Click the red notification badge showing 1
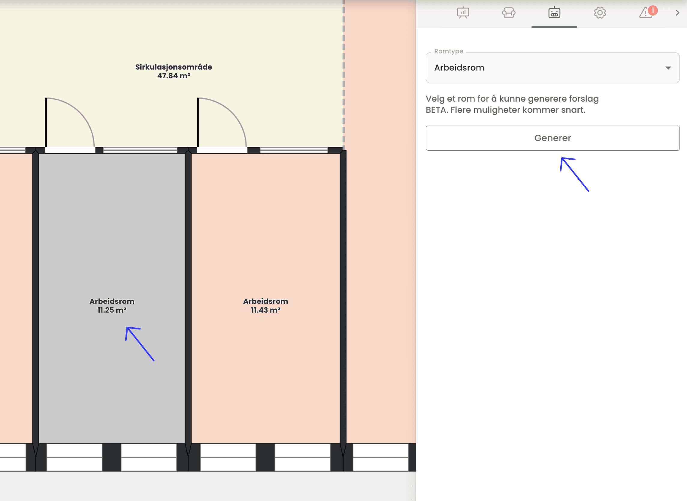 [x=653, y=10]
